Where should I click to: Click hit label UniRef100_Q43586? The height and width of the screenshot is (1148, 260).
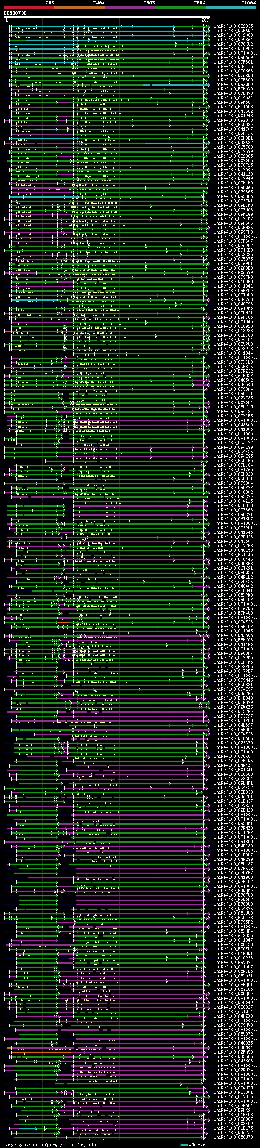pyautogui.click(x=233, y=1057)
